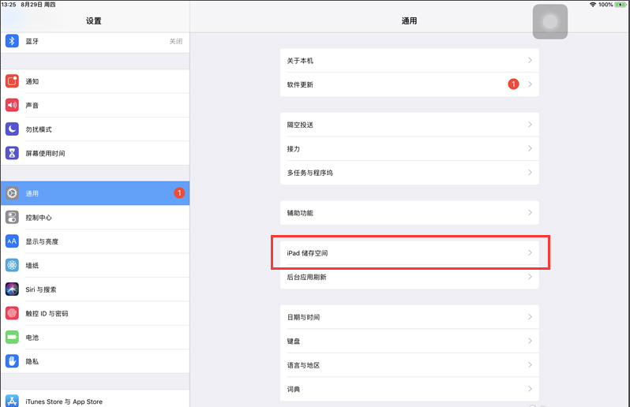630x407 pixels.
Task: Open 语言与地区 settings row
Action: click(410, 365)
